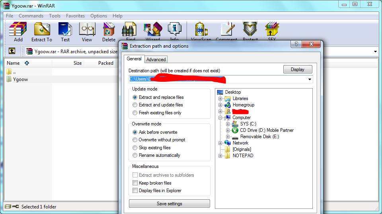Click the dialog help question mark button
Image resolution: width=382 pixels, height=214 pixels.
296,44
